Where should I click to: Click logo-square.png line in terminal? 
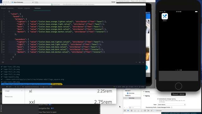tap(11, 77)
